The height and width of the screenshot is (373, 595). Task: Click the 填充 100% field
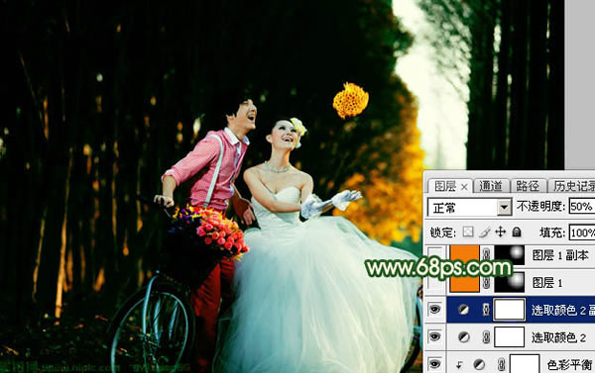pos(582,233)
